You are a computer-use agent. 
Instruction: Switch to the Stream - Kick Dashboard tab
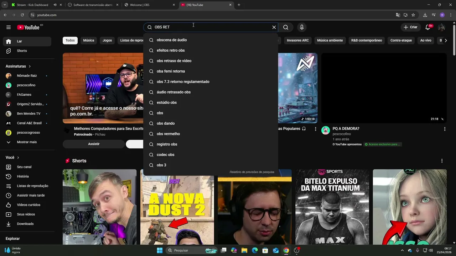(36, 5)
